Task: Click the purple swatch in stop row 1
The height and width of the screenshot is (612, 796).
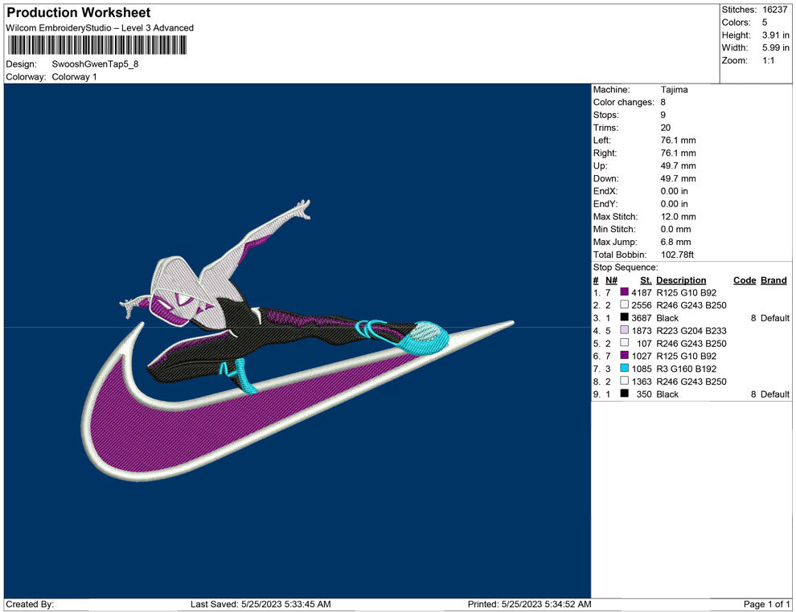Action: point(625,292)
